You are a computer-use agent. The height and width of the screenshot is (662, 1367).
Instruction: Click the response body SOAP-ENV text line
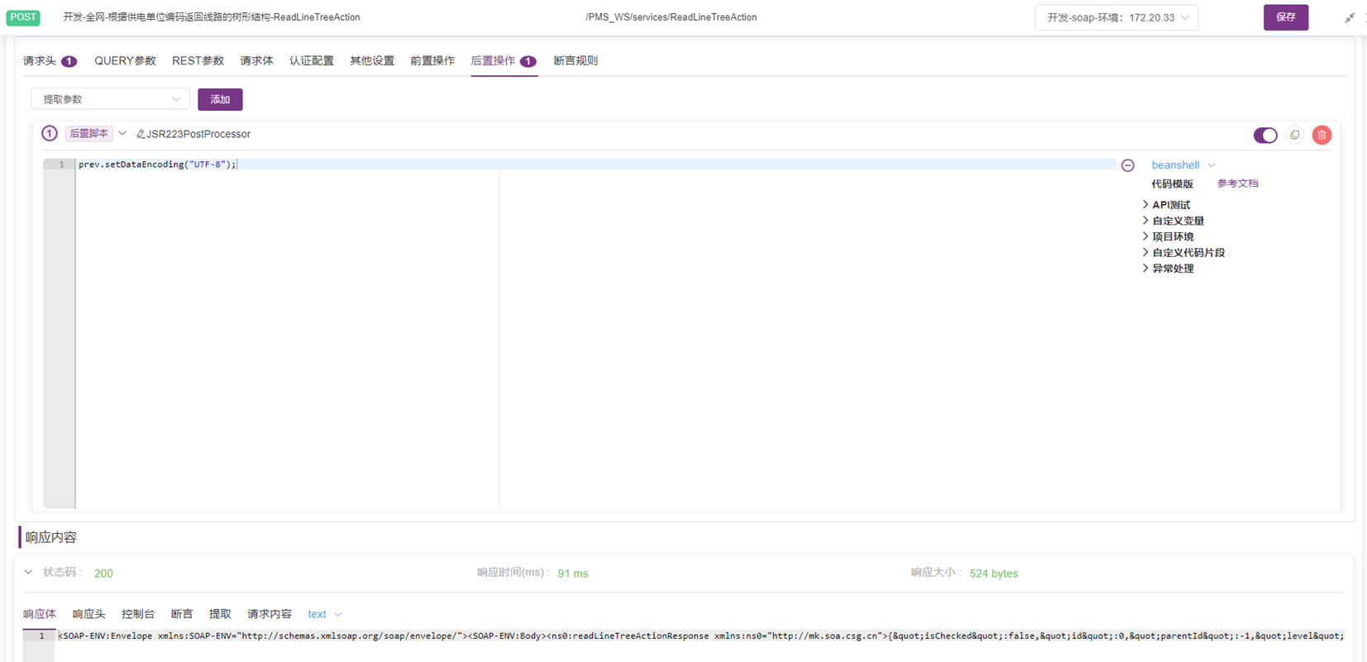[x=700, y=636]
